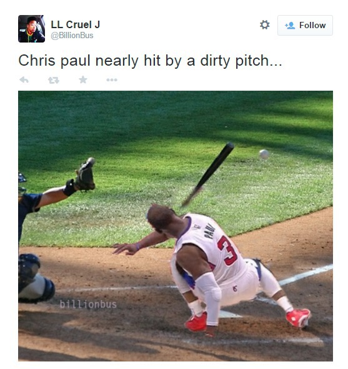Follow LL Cruel J
Image resolution: width=348 pixels, height=369 pixels.
[x=305, y=26]
